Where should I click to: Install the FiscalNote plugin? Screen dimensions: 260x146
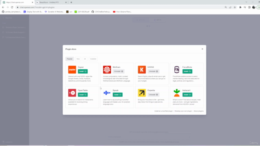coord(187,71)
